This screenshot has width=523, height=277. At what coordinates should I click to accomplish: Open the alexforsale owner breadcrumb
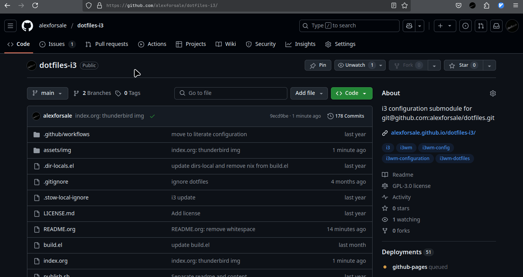(x=52, y=26)
